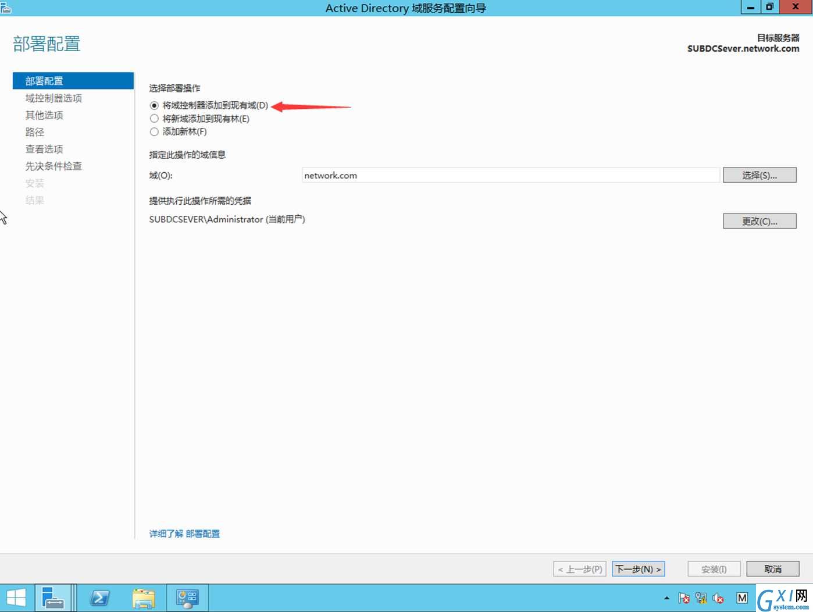The width and height of the screenshot is (813, 612).
Task: Click the 选择(S)... button
Action: 759,175
